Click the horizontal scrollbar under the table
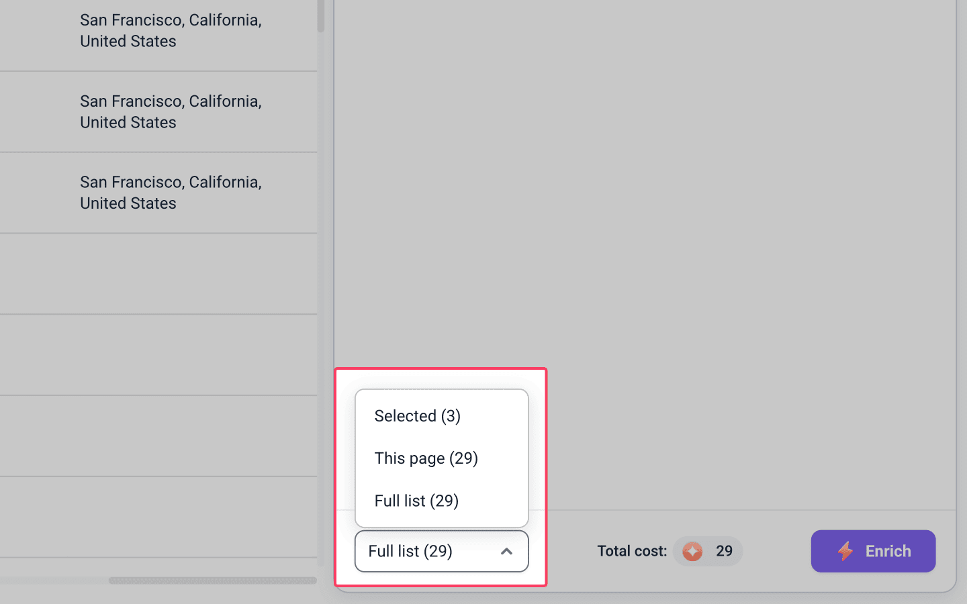 click(212, 581)
